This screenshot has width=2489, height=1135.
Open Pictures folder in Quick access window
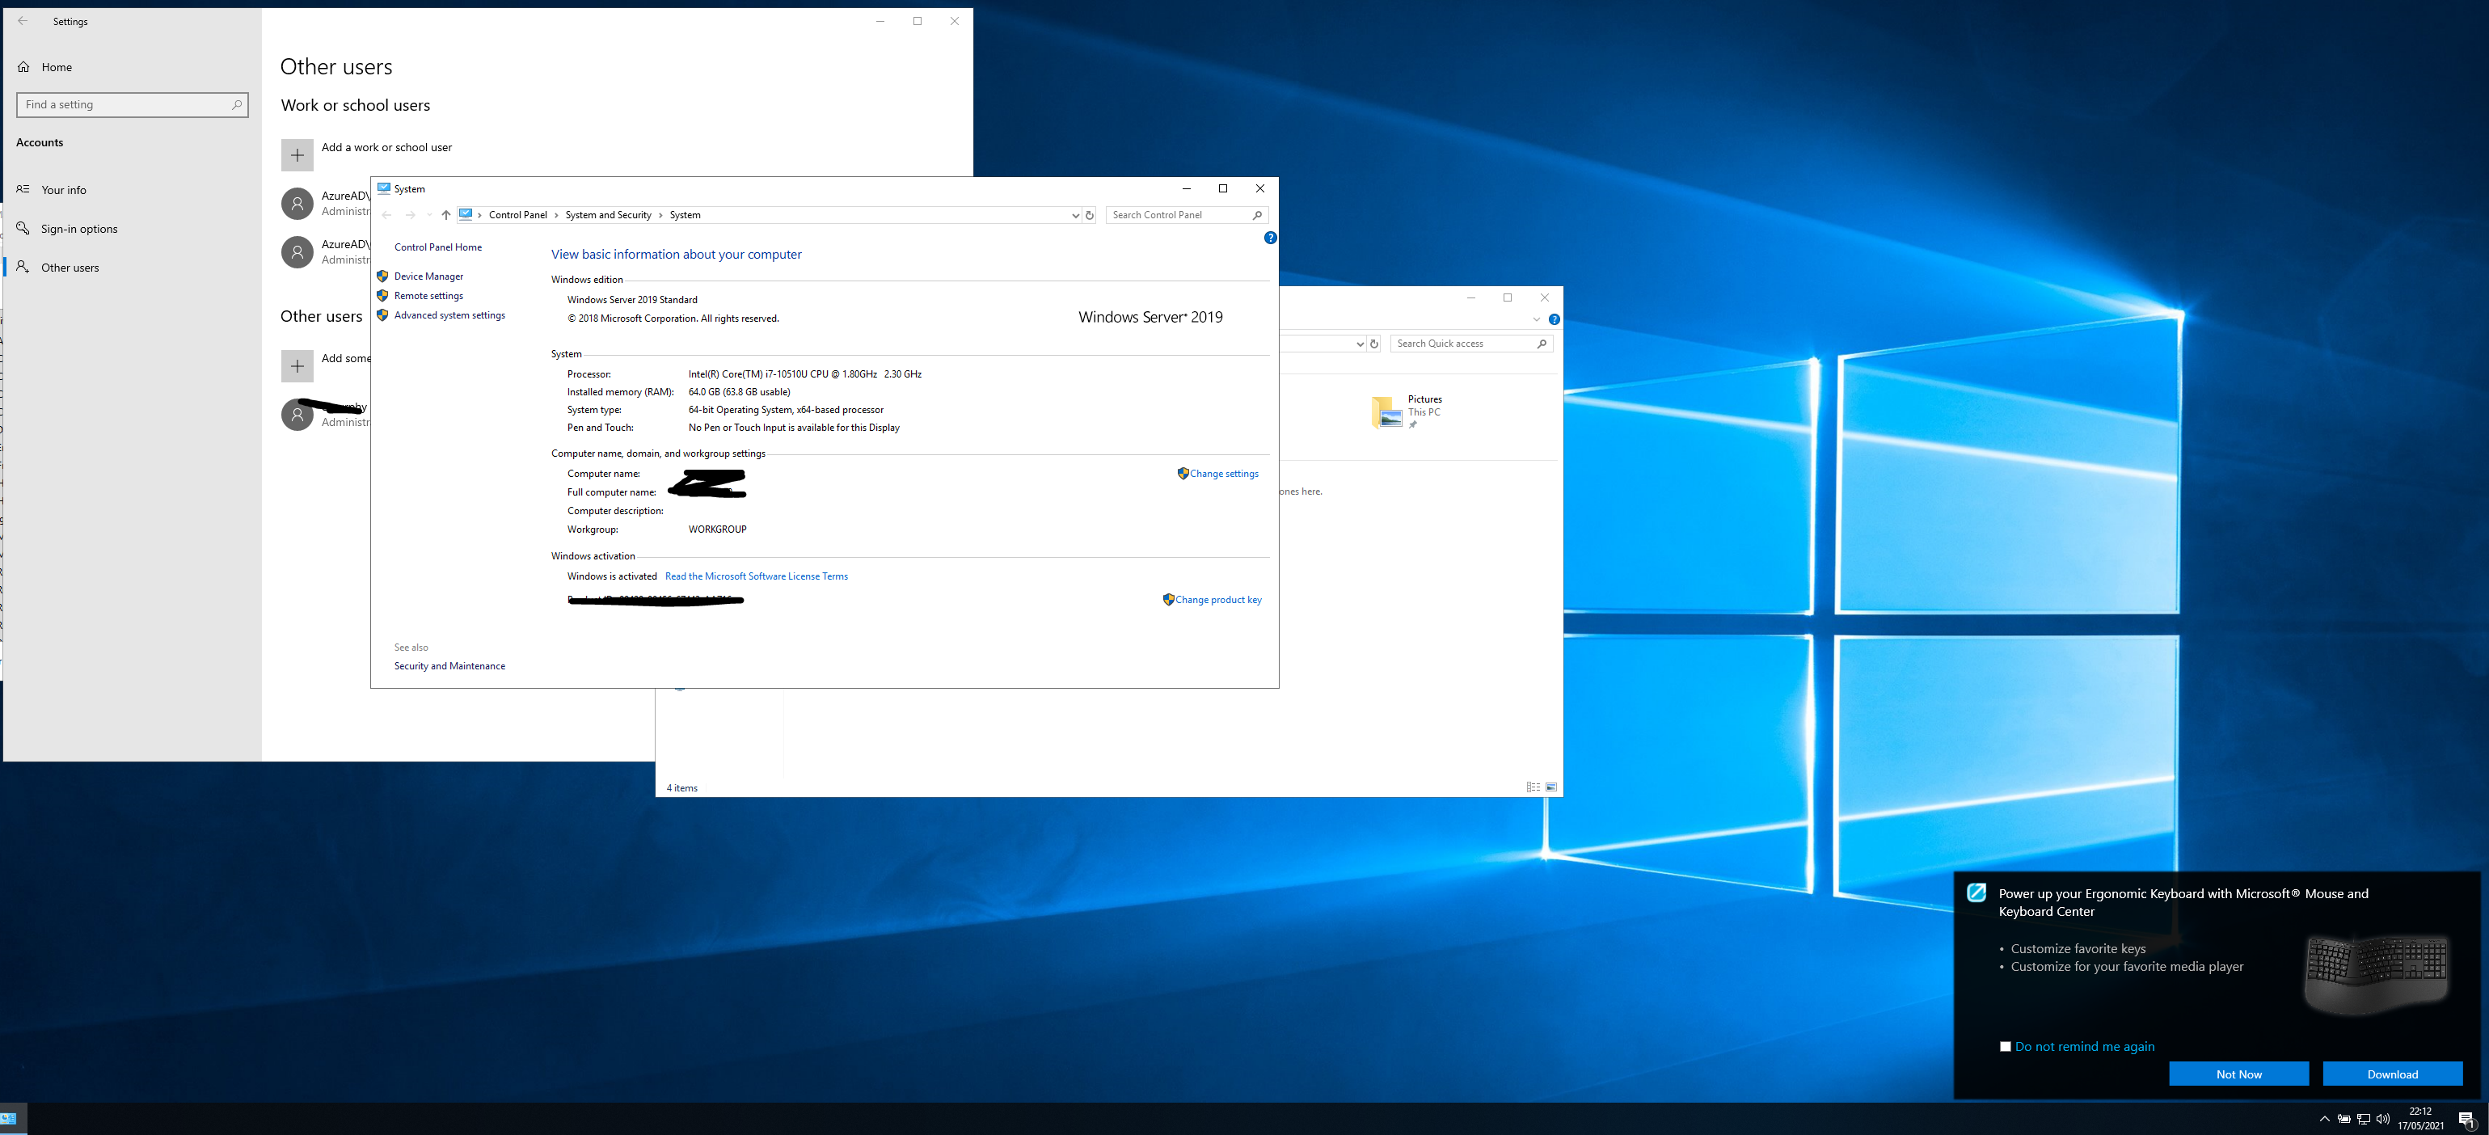[1407, 411]
